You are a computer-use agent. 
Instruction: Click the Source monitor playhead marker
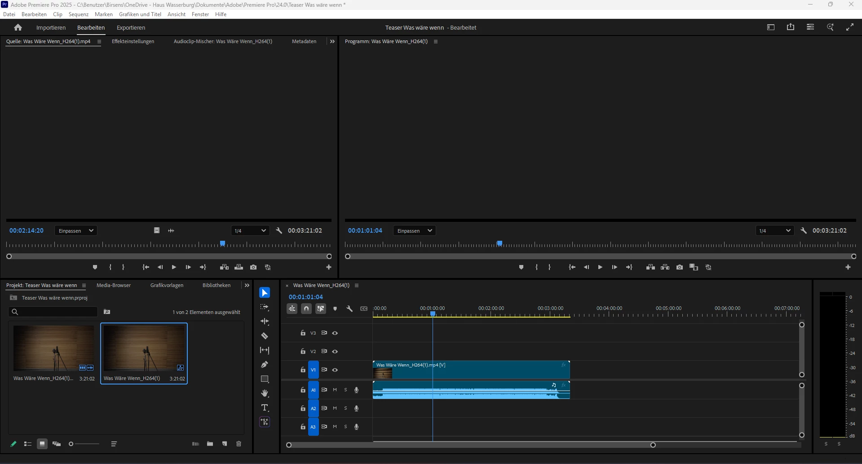pyautogui.click(x=222, y=243)
